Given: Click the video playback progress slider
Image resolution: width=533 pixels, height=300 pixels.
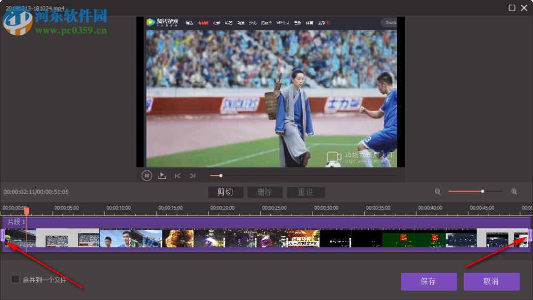Looking at the screenshot, I should click(303, 176).
